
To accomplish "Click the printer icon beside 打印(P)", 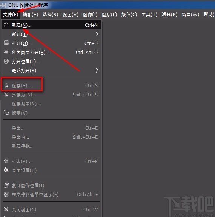I will pyautogui.click(x=6, y=161).
